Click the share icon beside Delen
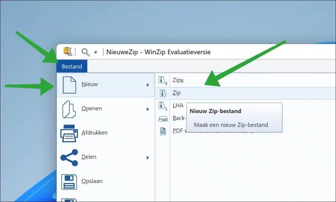 (x=69, y=158)
